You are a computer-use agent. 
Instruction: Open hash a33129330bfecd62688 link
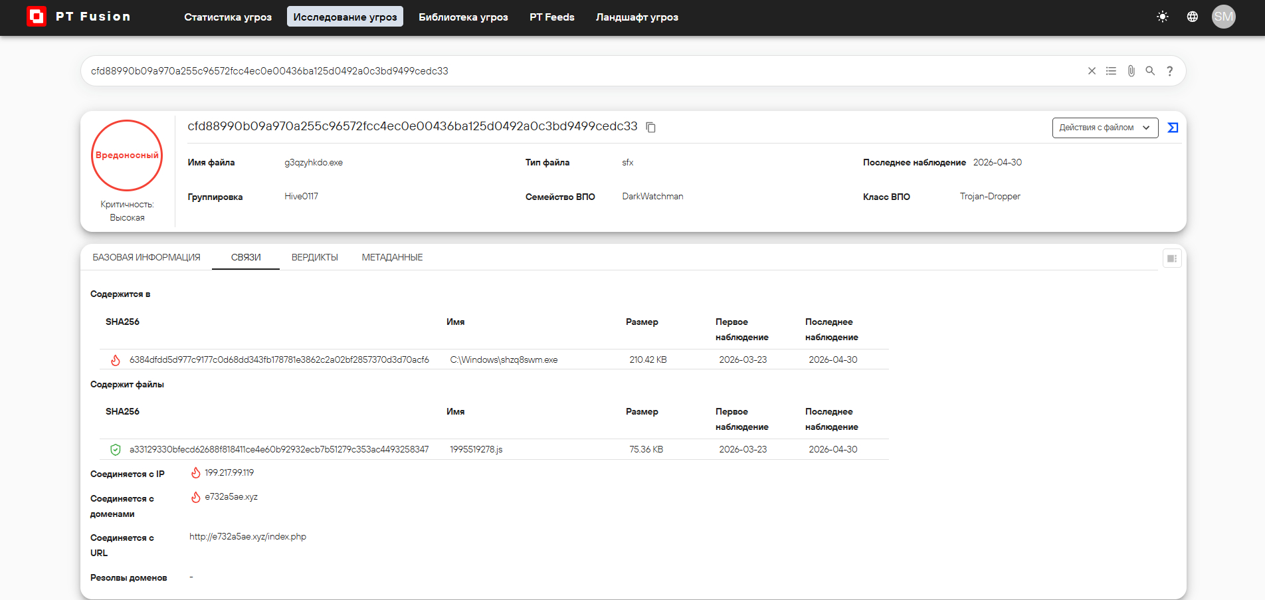pos(279,449)
